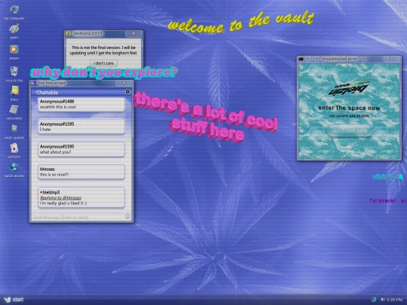Select bielzinp3 "i'm really glad" message

[x=81, y=197]
